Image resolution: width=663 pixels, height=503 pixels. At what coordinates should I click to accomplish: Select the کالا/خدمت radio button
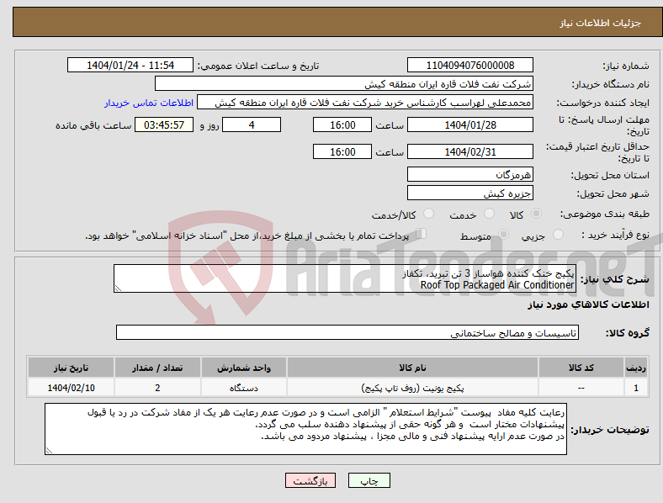pyautogui.click(x=429, y=214)
